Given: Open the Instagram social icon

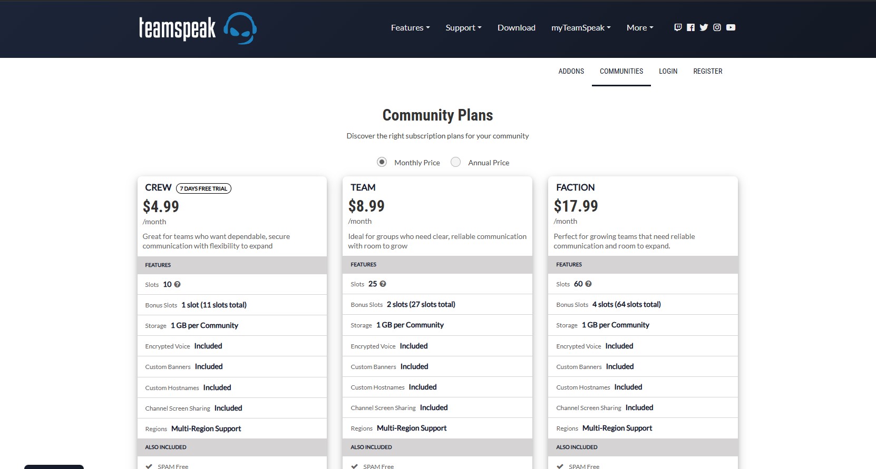Looking at the screenshot, I should pyautogui.click(x=717, y=27).
